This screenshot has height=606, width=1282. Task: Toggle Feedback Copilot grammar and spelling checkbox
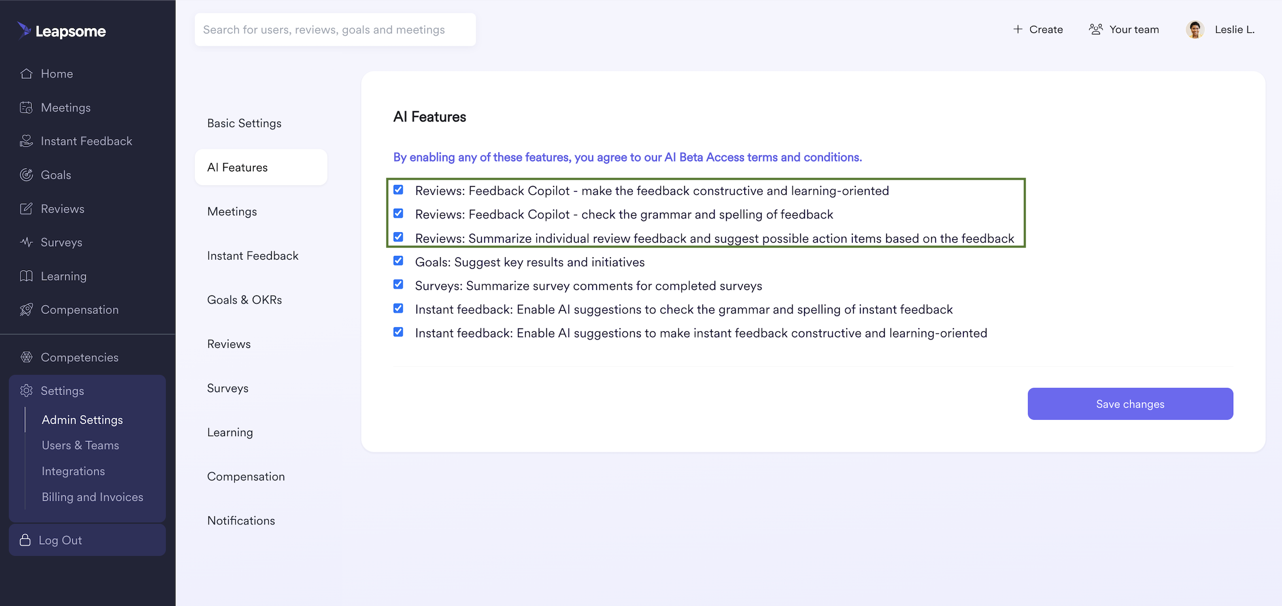click(x=398, y=213)
